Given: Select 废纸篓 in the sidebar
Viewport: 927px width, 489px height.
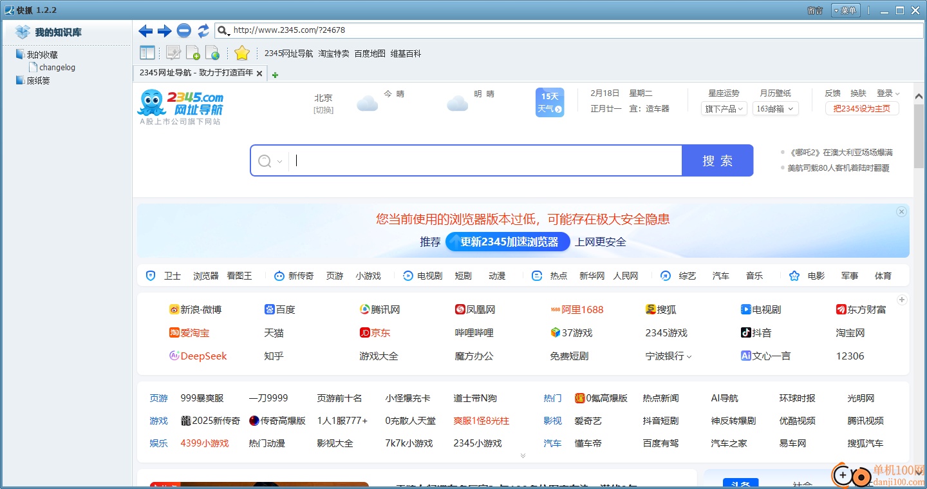Looking at the screenshot, I should coord(38,81).
